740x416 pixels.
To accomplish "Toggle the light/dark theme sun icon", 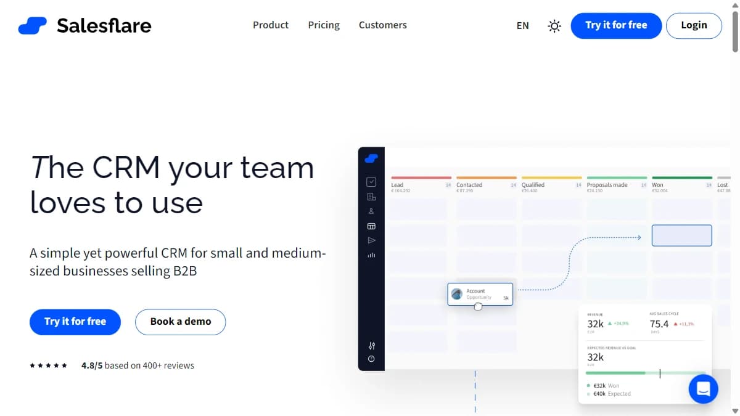I will click(554, 26).
